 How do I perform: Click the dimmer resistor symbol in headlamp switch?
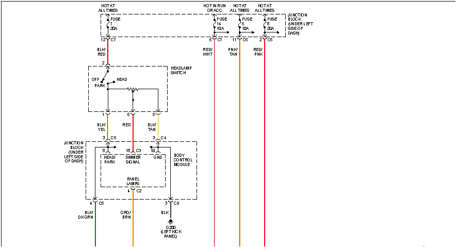click(x=133, y=89)
